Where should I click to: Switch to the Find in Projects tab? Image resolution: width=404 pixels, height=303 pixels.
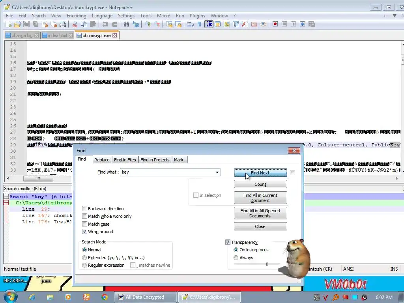155,160
